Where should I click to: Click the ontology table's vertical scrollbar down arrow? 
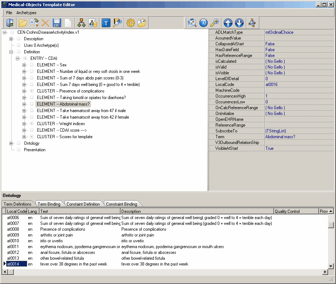coord(331,266)
